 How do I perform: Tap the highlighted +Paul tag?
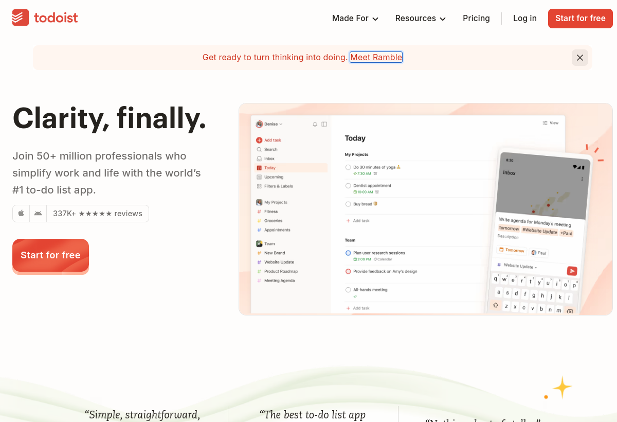pyautogui.click(x=566, y=233)
